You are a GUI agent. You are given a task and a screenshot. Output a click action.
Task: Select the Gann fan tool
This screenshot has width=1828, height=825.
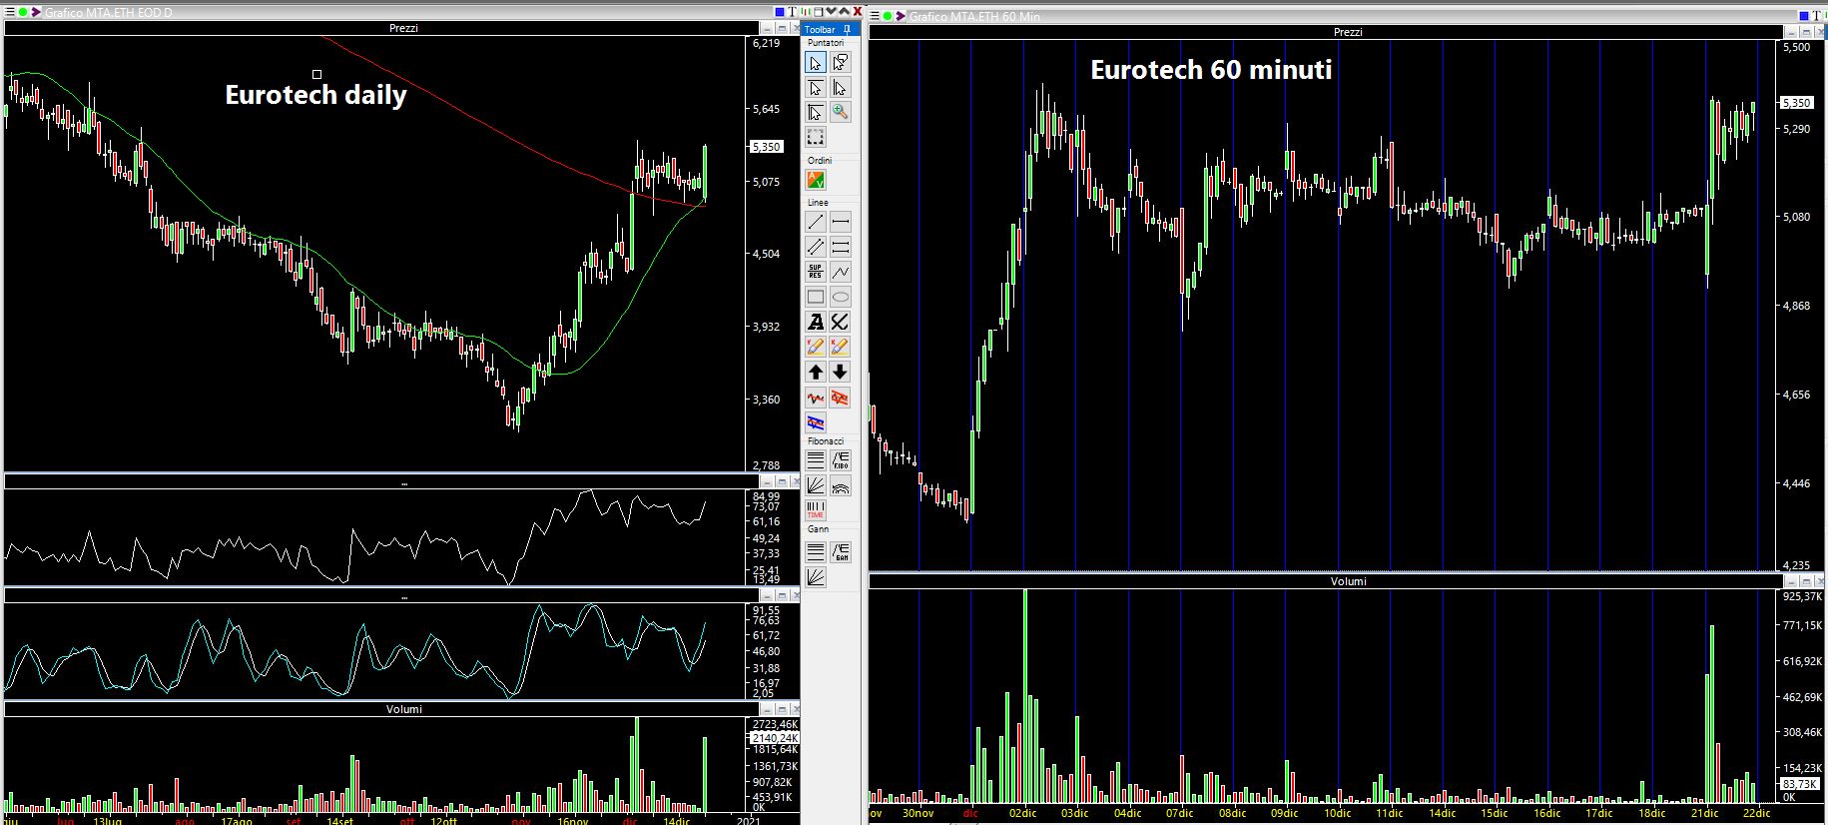tap(816, 576)
